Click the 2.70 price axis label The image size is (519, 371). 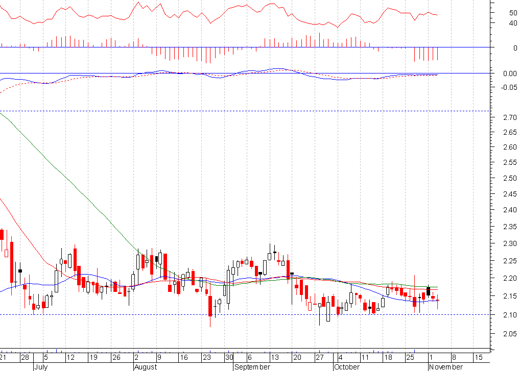510,117
